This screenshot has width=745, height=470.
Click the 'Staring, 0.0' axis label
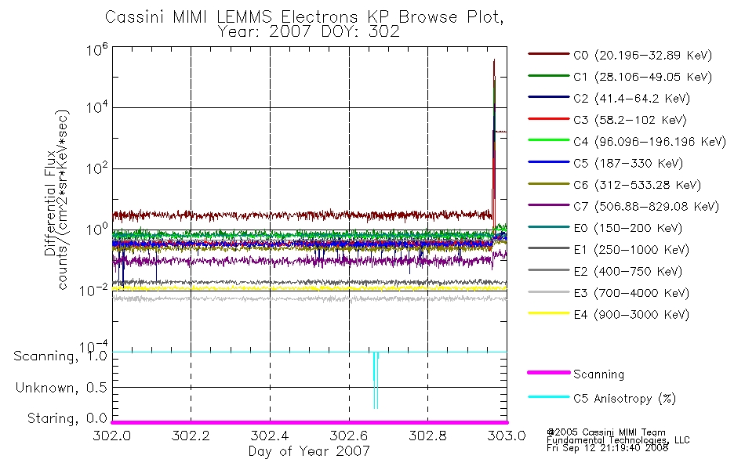(67, 418)
